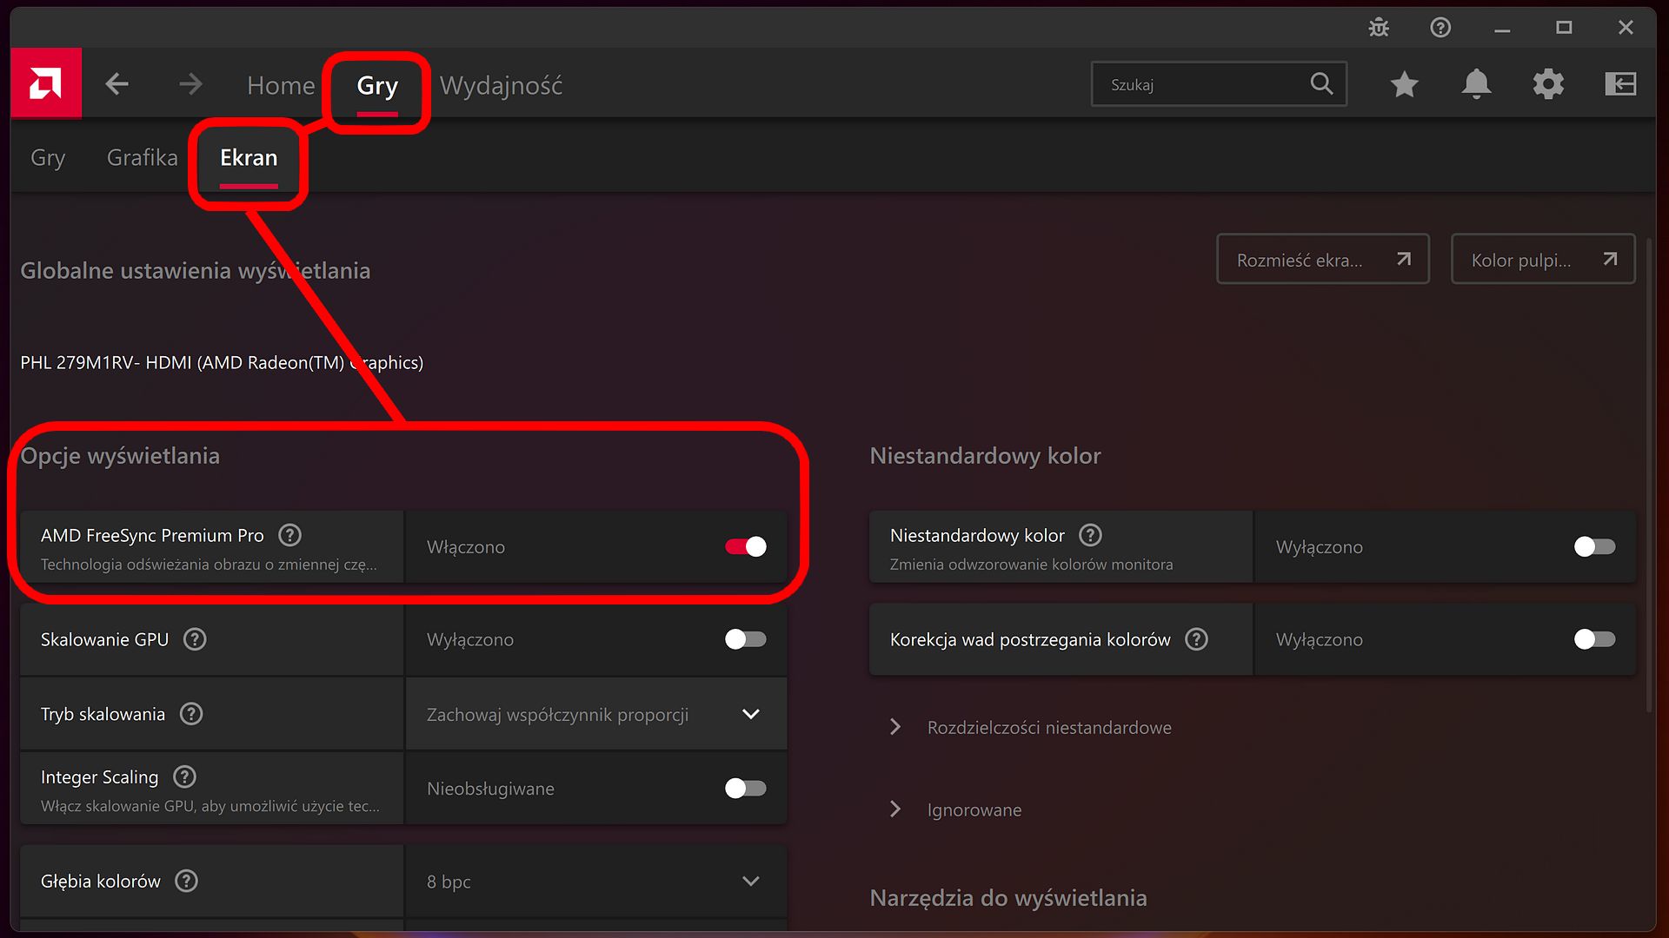
Task: Show help for AMD FreeSync Premium Pro
Action: (289, 535)
